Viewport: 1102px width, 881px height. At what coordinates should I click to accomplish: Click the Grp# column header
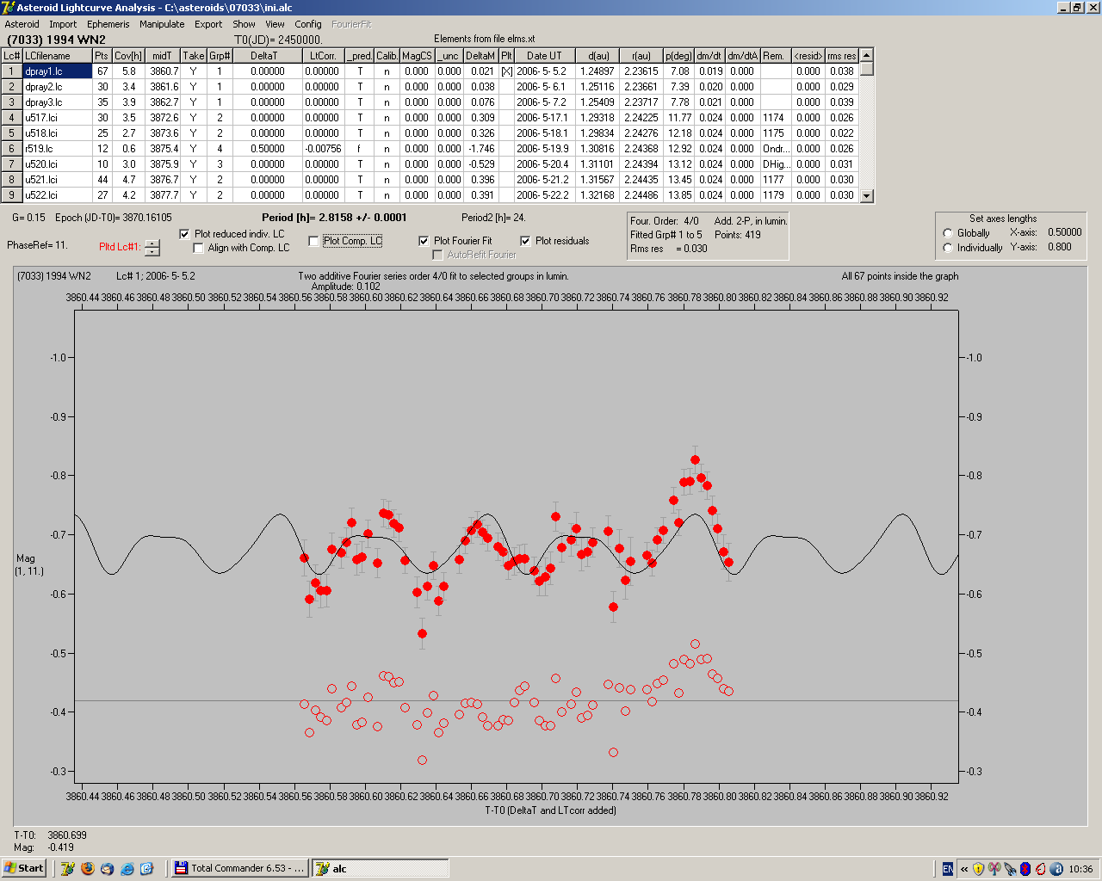pyautogui.click(x=220, y=56)
